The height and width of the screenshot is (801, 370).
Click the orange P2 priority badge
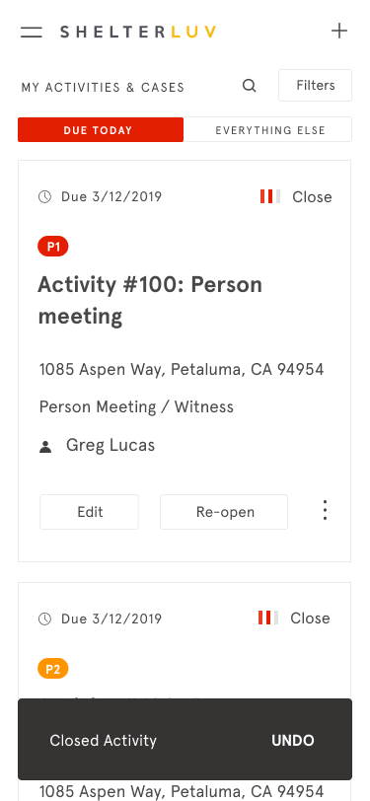pyautogui.click(x=53, y=669)
